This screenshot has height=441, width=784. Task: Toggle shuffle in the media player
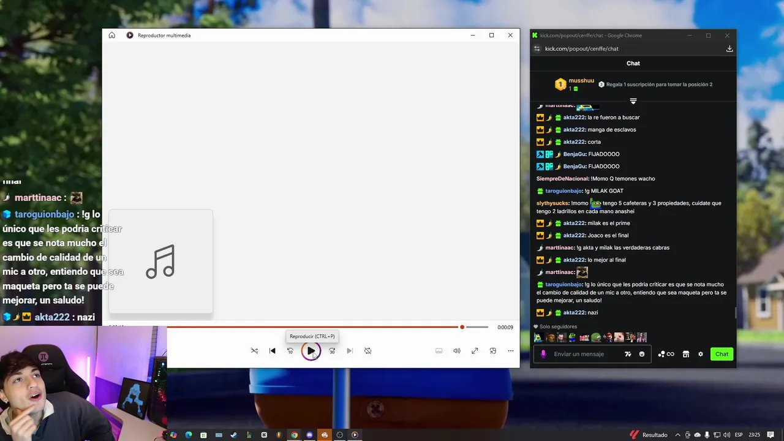tap(254, 351)
